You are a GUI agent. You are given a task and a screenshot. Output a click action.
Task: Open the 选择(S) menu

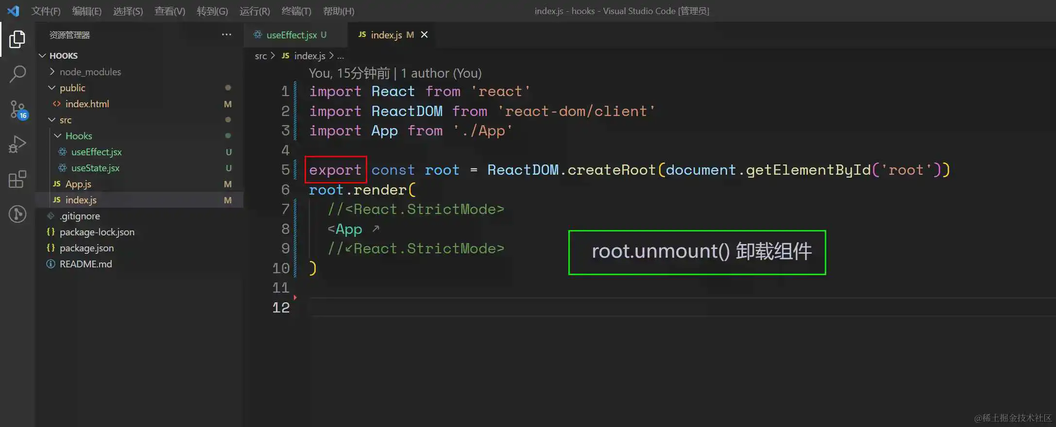tap(128, 11)
